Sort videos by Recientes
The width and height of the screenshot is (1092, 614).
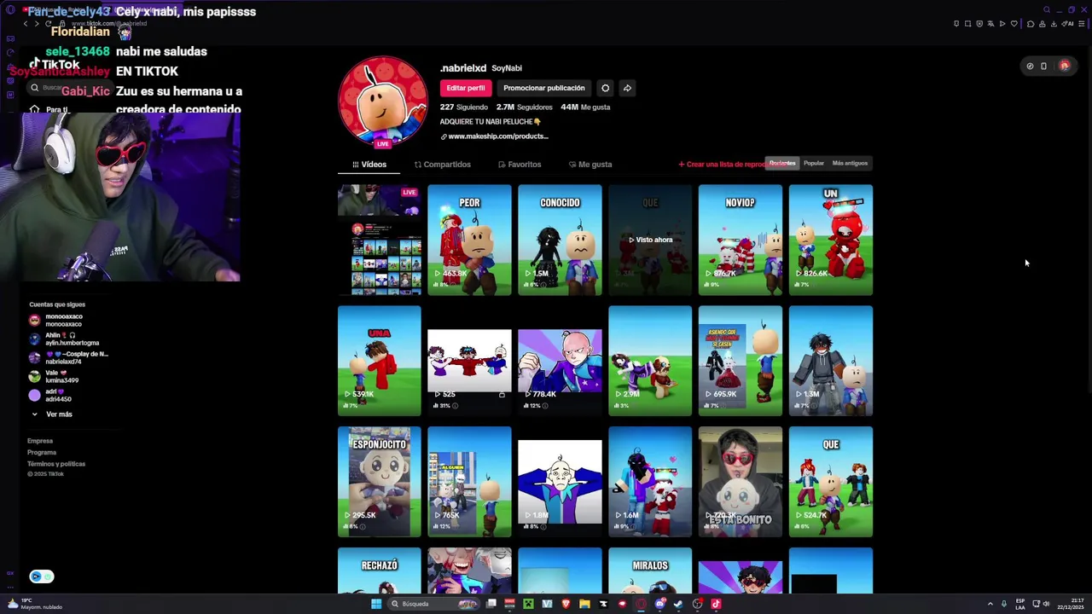click(x=782, y=163)
